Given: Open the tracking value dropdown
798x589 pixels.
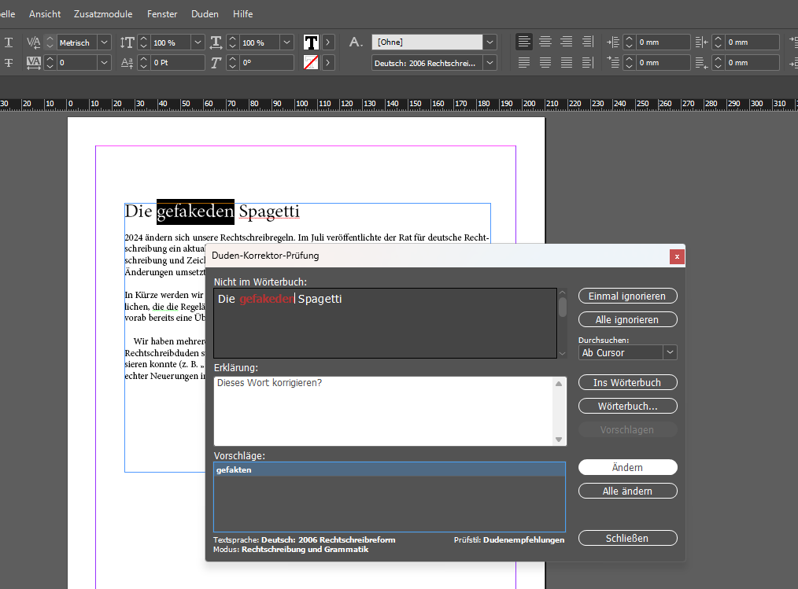Looking at the screenshot, I should (105, 63).
